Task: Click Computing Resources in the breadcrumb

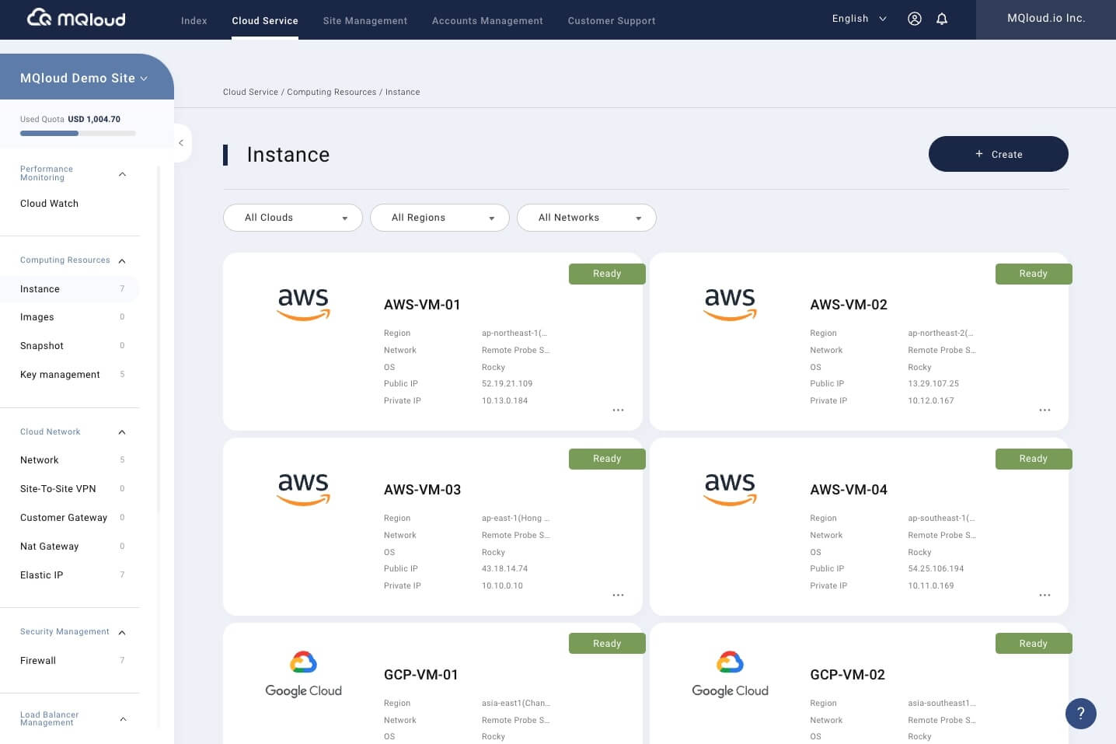Action: [x=332, y=92]
